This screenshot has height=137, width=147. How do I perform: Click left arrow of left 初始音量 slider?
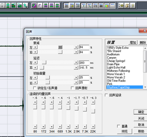[x=35, y=78]
